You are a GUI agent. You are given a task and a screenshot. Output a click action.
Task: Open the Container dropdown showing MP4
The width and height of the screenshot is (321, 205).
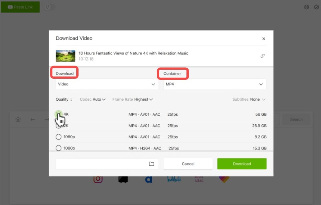click(x=215, y=84)
